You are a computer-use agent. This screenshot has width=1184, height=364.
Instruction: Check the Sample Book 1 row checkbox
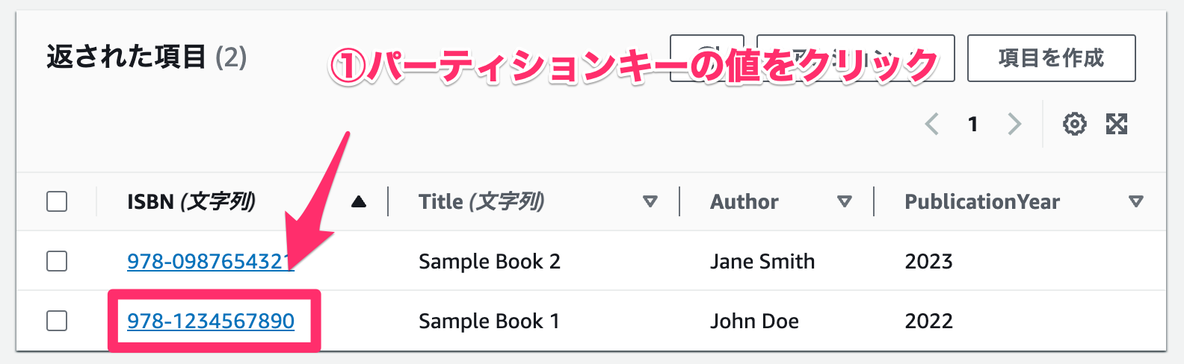[57, 321]
